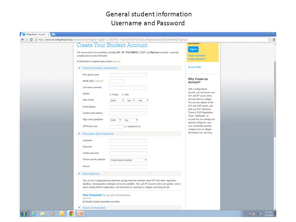Click the green padlock in the address bar

(x=36, y=40)
